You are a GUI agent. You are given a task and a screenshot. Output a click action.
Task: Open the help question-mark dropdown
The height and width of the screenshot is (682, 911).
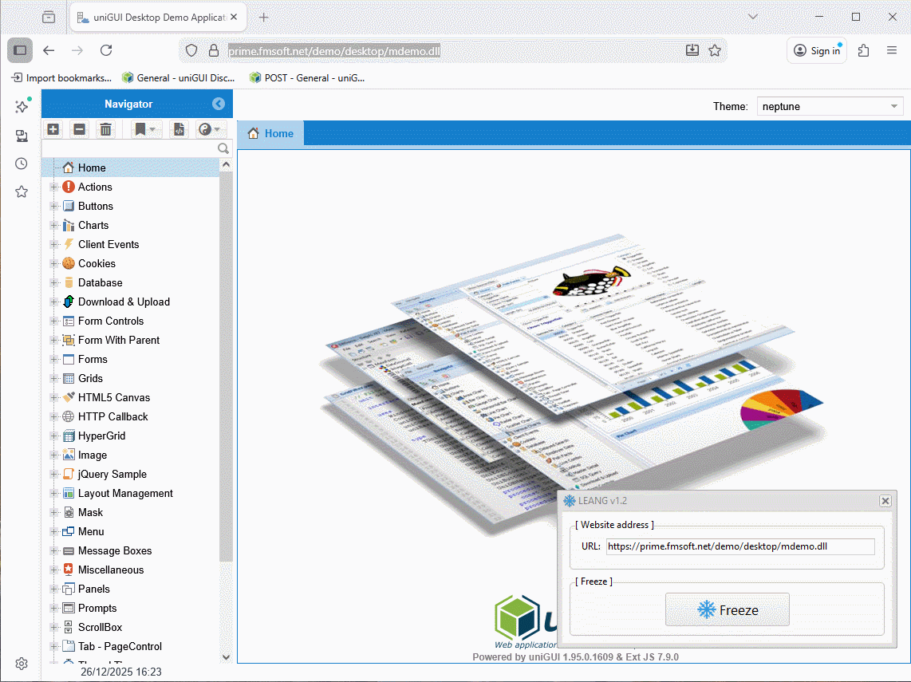pos(209,129)
